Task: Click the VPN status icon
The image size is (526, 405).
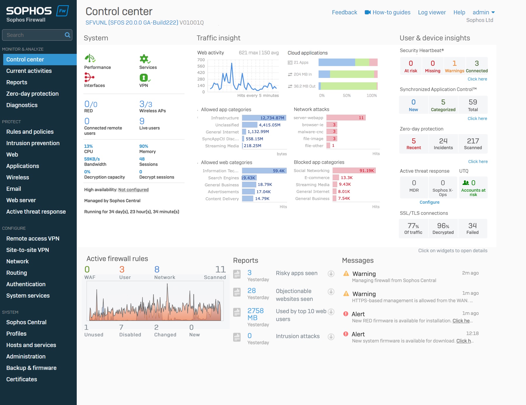Action: (x=145, y=78)
